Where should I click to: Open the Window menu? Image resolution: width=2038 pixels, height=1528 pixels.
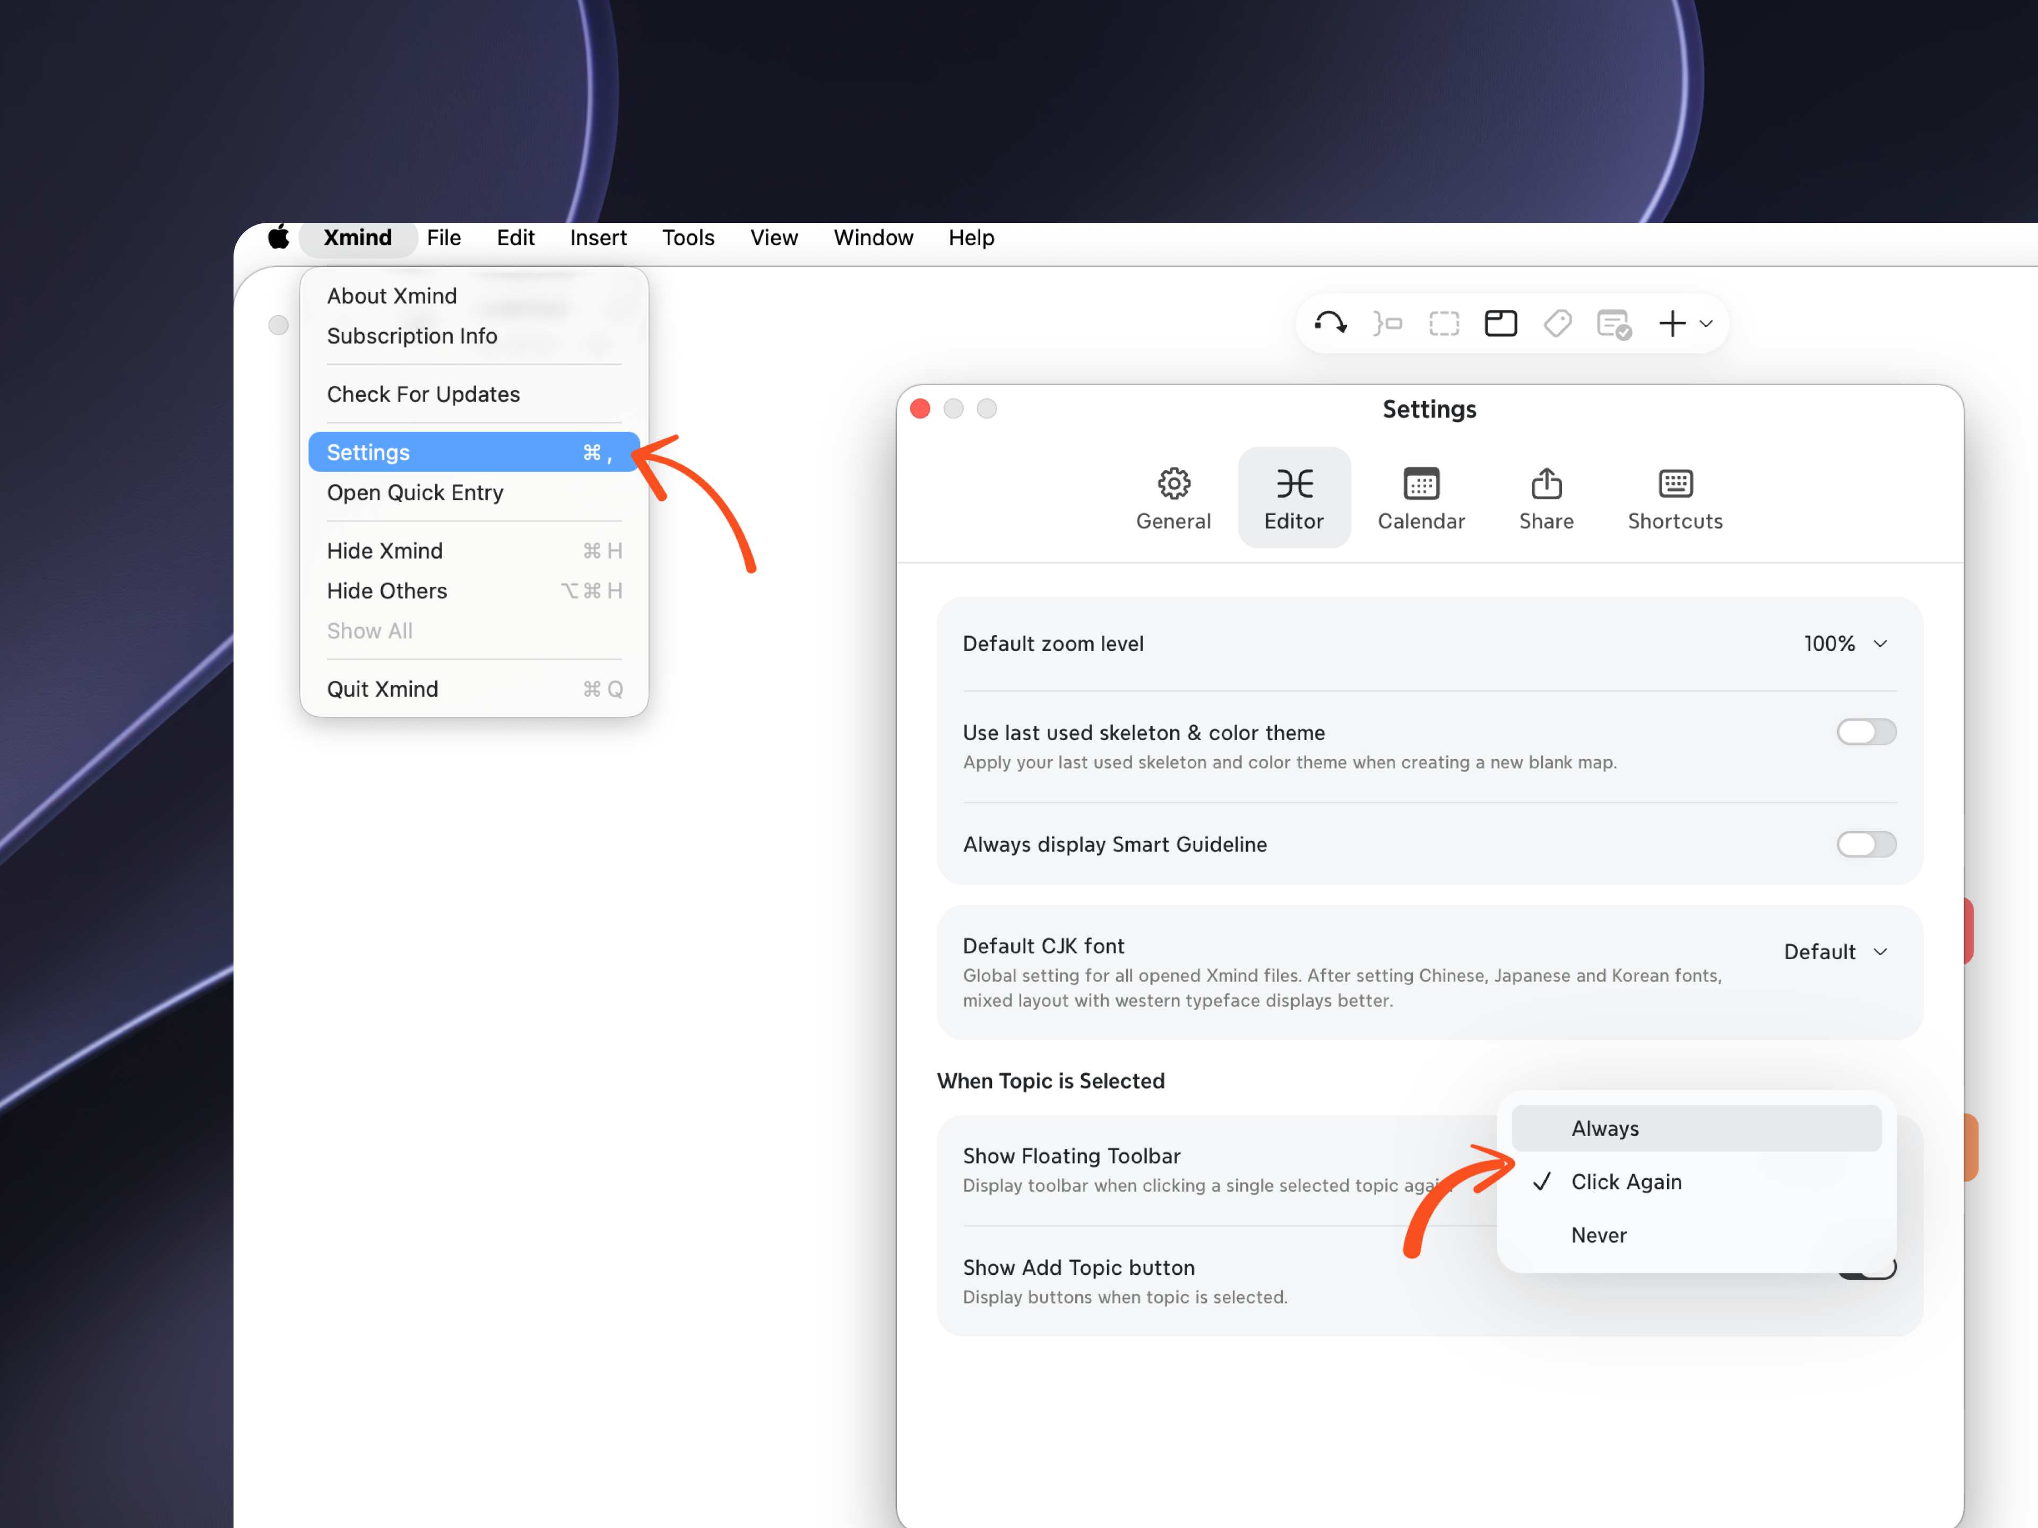(x=874, y=238)
